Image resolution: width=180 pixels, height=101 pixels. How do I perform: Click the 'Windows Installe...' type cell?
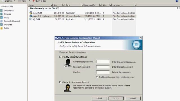74,16
